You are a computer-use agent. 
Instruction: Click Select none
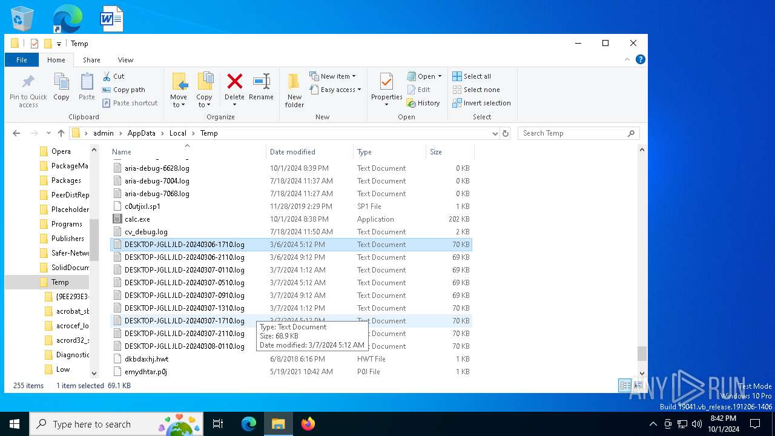pos(477,90)
